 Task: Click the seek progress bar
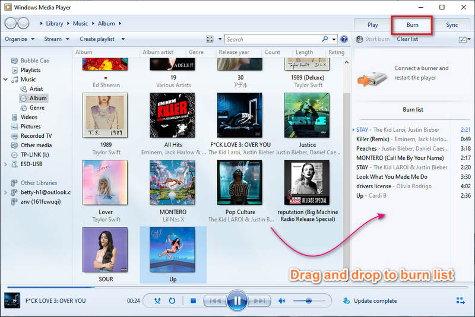(x=237, y=287)
